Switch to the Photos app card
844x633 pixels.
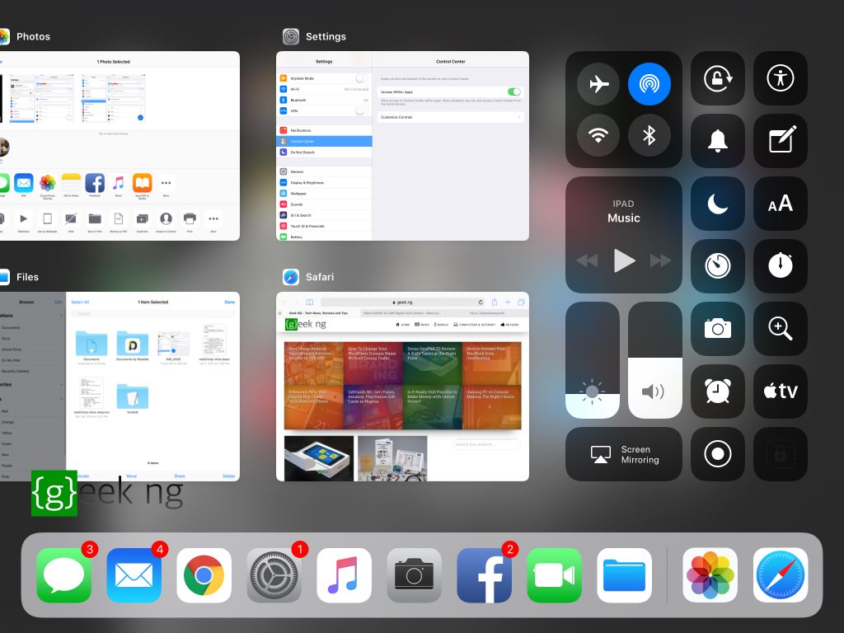[x=120, y=146]
